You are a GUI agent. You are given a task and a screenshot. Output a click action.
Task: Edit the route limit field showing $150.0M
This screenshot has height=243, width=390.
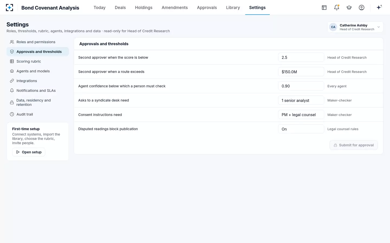pyautogui.click(x=301, y=72)
